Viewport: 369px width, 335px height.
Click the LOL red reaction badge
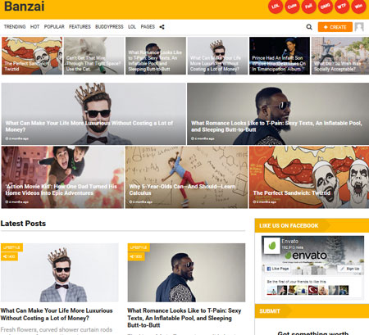(276, 6)
